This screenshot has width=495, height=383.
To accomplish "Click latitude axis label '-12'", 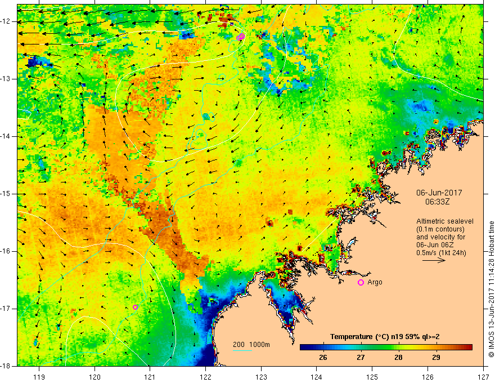I will coord(6,21).
